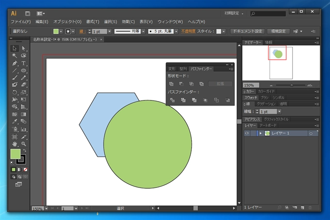This screenshot has height=220, width=330.
Task: Open zoom level dropdown in status bar
Action: (46, 208)
